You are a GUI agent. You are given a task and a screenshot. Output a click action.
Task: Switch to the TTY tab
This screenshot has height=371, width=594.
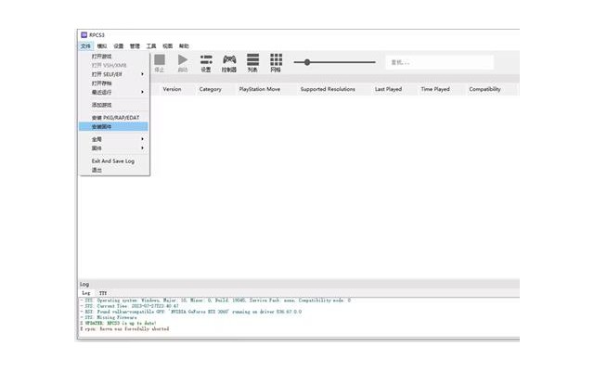coord(103,293)
